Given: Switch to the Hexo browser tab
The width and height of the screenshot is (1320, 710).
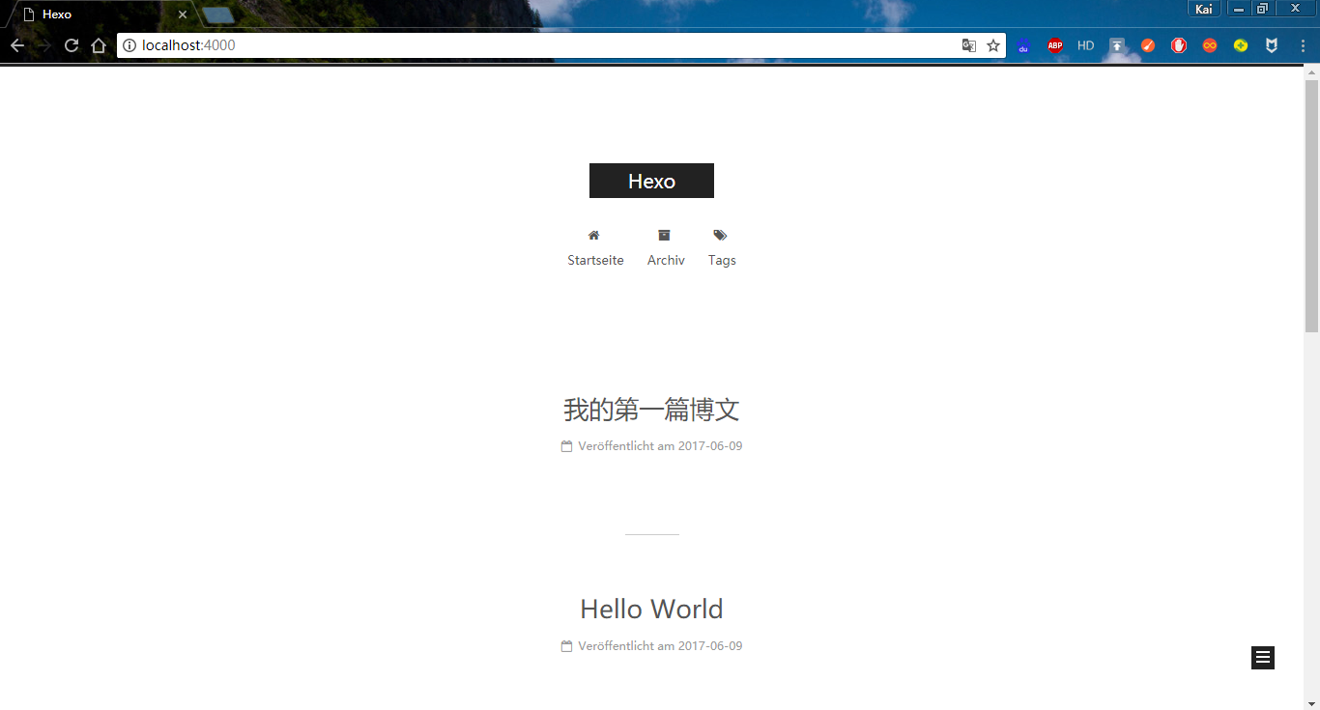Looking at the screenshot, I should pos(101,14).
